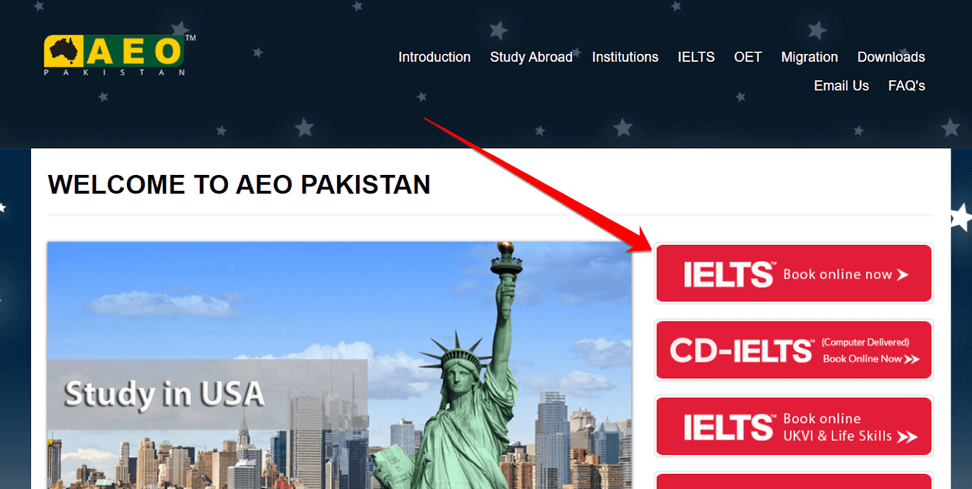
Task: Open the IELTS navigation link
Action: click(x=696, y=57)
